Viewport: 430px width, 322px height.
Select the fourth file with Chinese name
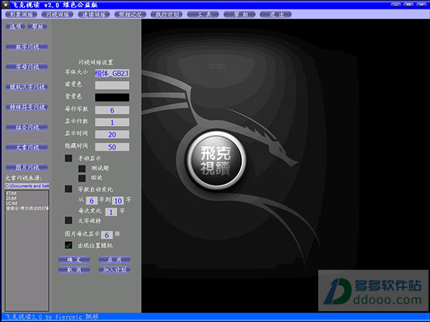(27, 208)
